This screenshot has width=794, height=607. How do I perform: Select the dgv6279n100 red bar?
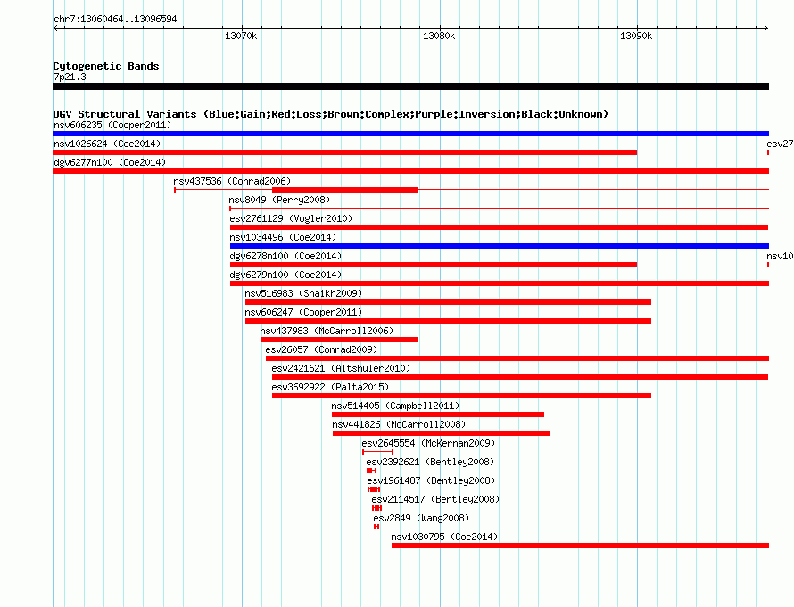500,283
